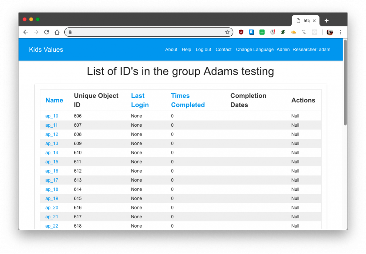The width and height of the screenshot is (366, 254).
Task: Click inside the address bar
Action: point(148,32)
